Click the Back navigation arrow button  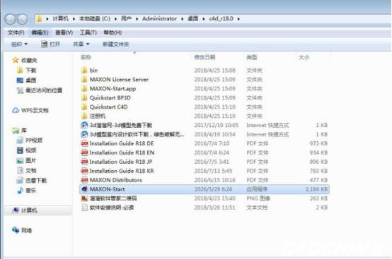(10, 19)
